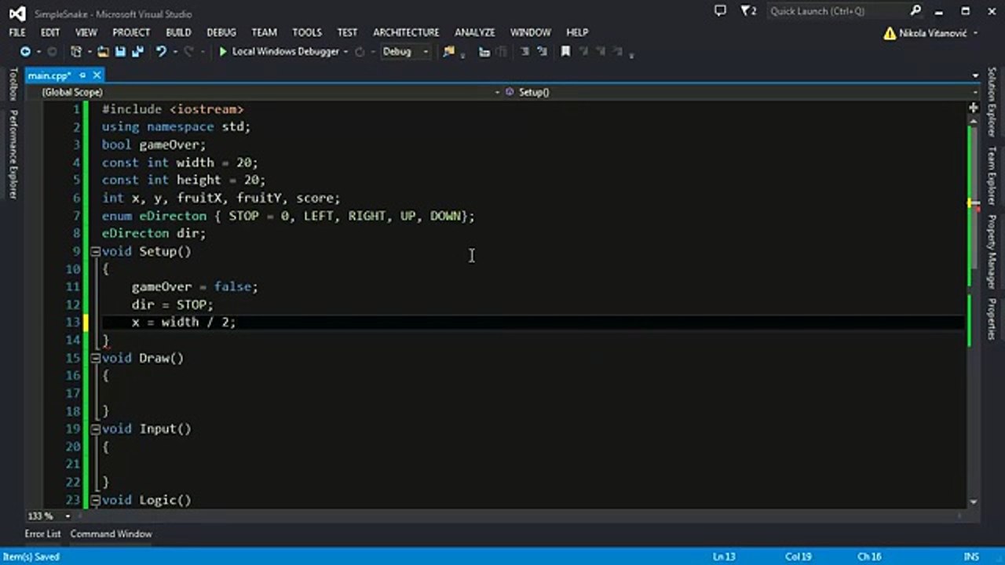The height and width of the screenshot is (565, 1005).
Task: Toggle a bookmark with the bookmark icon
Action: 565,52
